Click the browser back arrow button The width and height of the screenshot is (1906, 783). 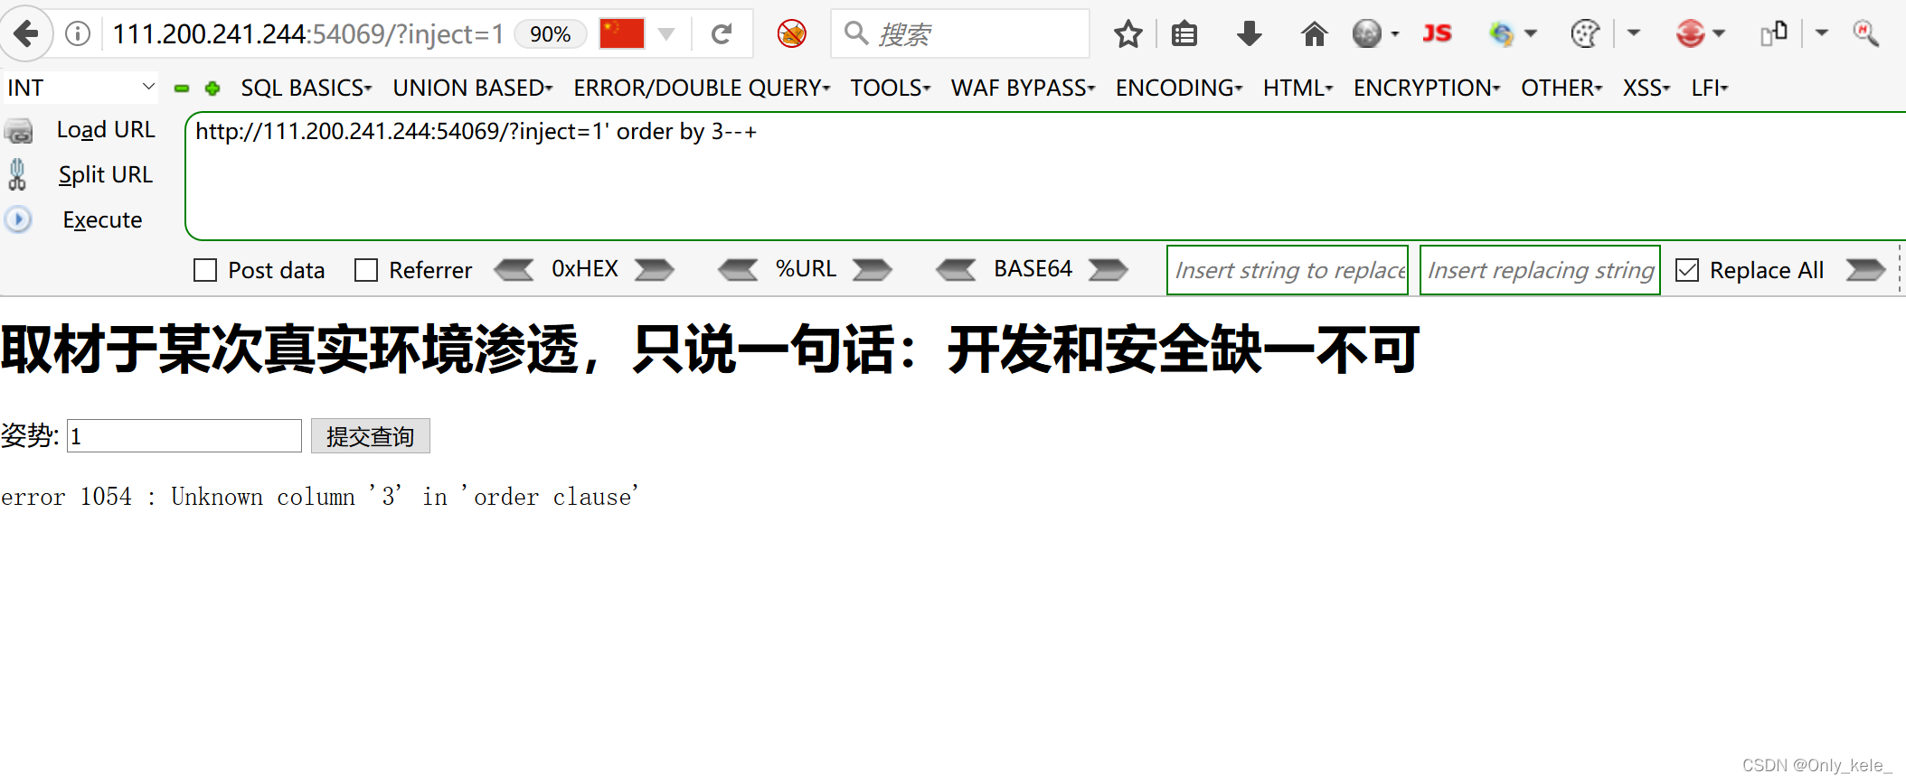tap(27, 34)
